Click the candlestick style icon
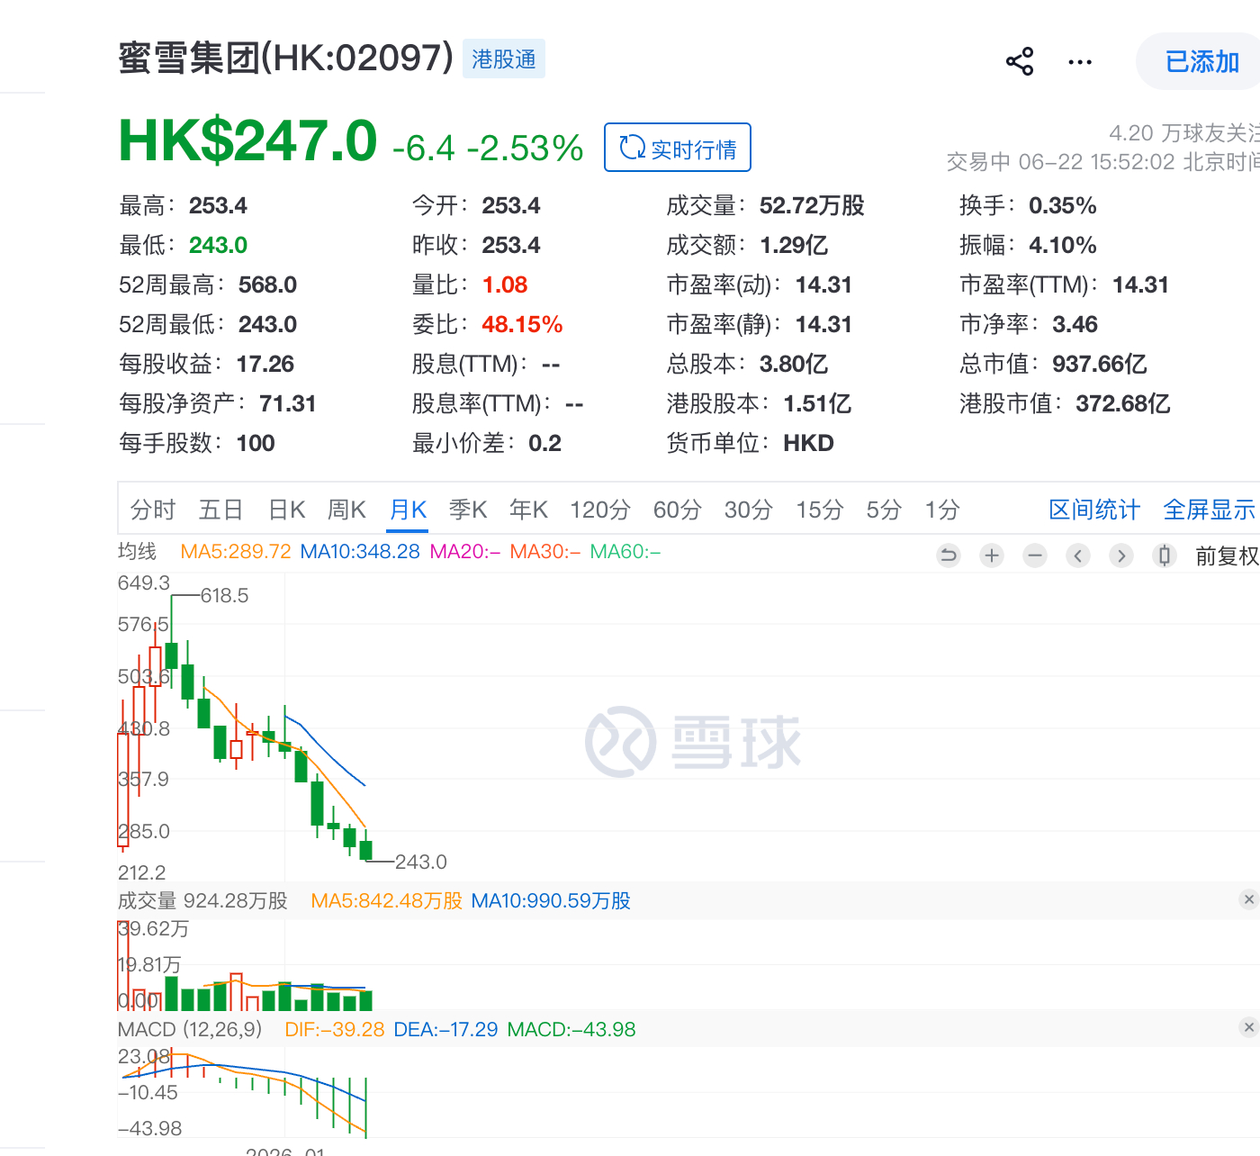1260x1156 pixels. pyautogui.click(x=1165, y=555)
